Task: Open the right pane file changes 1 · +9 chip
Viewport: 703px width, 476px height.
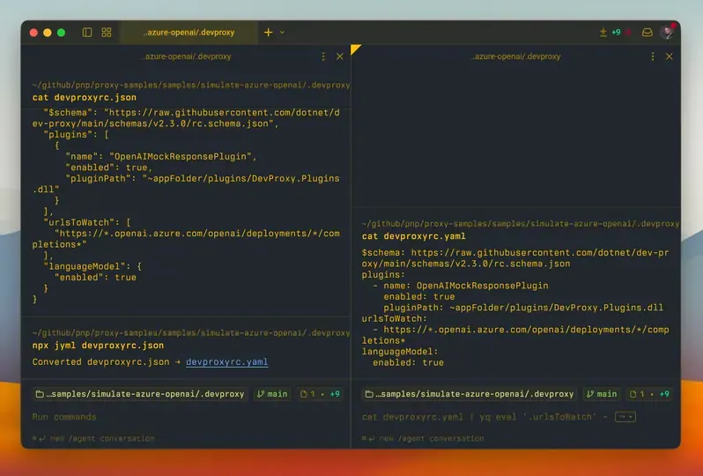Action: tap(649, 394)
